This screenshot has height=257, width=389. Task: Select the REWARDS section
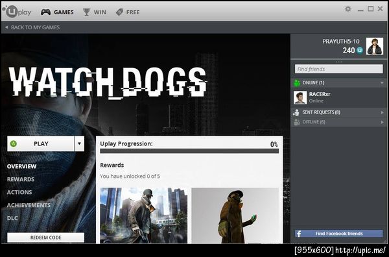21,179
